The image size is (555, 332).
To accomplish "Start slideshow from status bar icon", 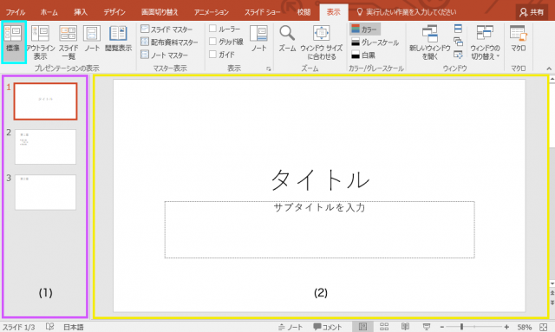I will [427, 327].
